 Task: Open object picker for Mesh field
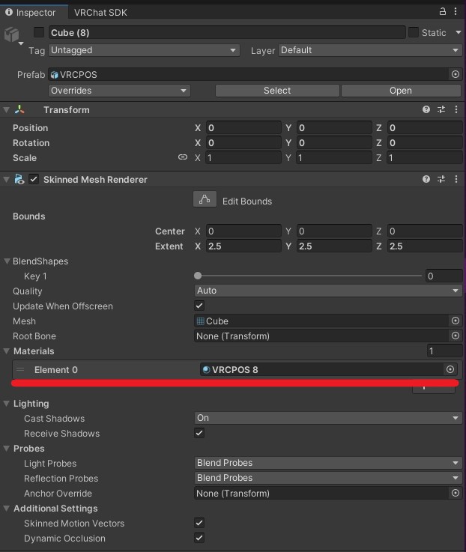coord(456,321)
